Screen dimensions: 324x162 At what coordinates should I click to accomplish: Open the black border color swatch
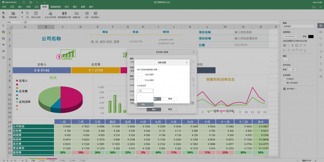(x=311, y=37)
